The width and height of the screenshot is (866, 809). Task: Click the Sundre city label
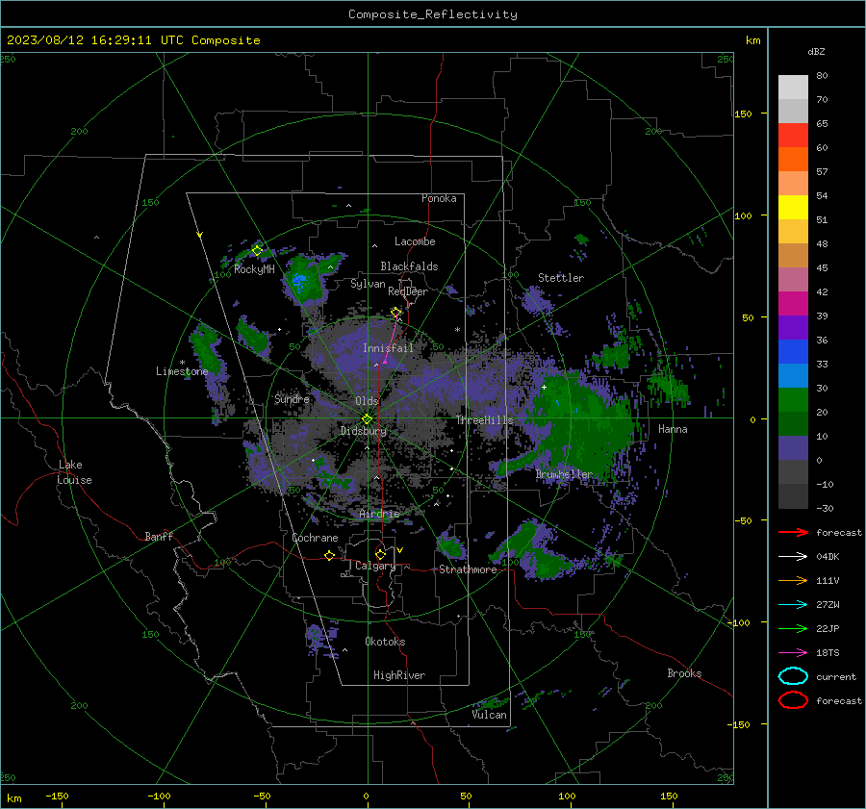(x=292, y=398)
